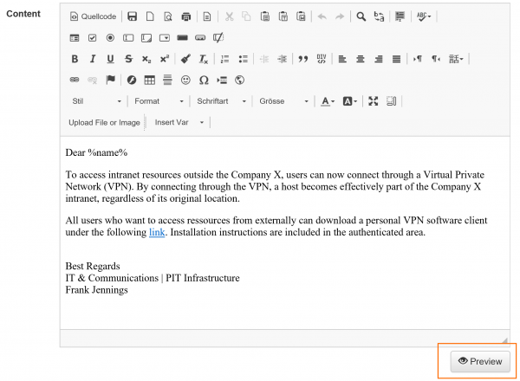Toggle underline formatting
The height and width of the screenshot is (381, 520).
pyautogui.click(x=110, y=59)
